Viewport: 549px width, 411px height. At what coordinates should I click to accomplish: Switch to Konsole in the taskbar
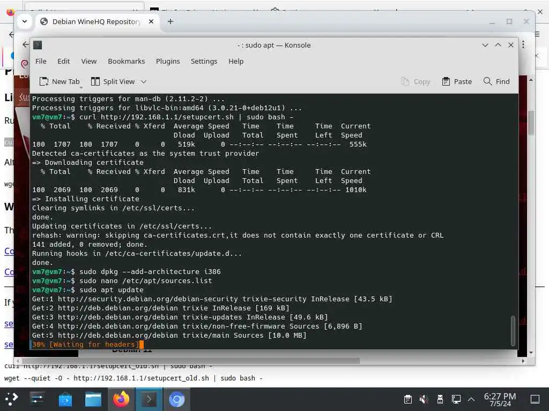click(149, 399)
